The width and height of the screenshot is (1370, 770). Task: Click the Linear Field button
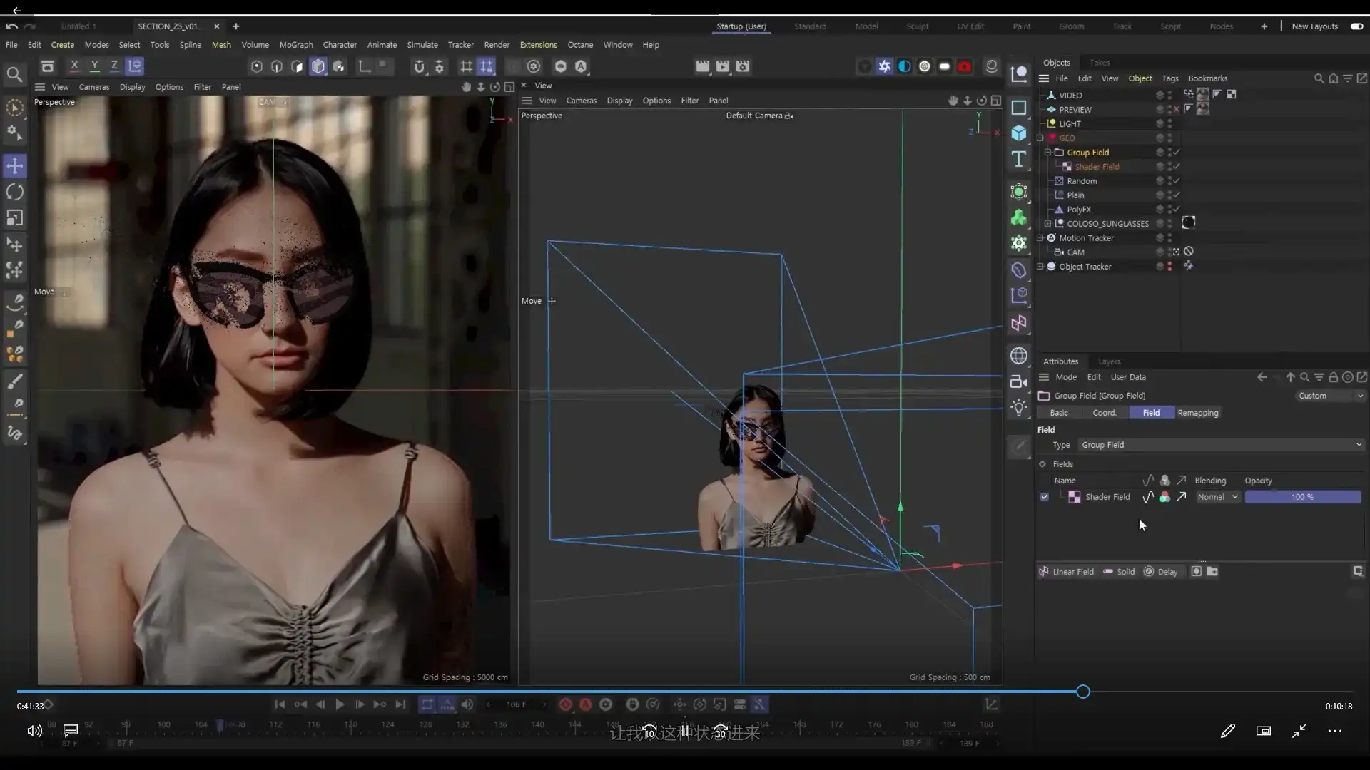coord(1066,572)
